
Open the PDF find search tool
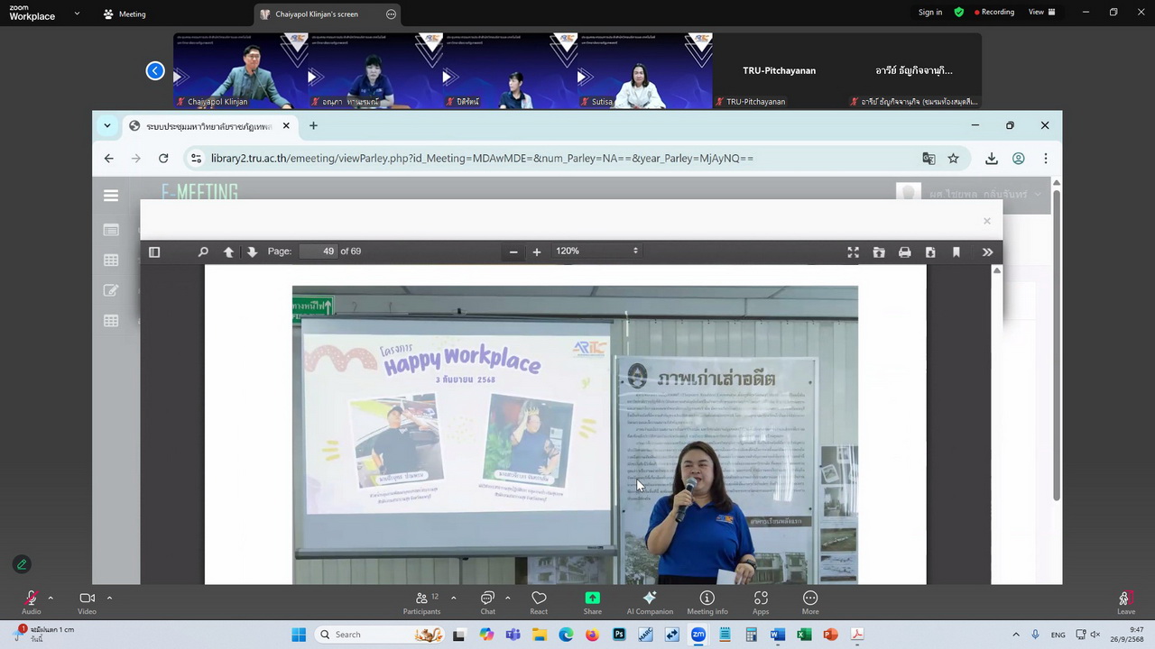(203, 252)
